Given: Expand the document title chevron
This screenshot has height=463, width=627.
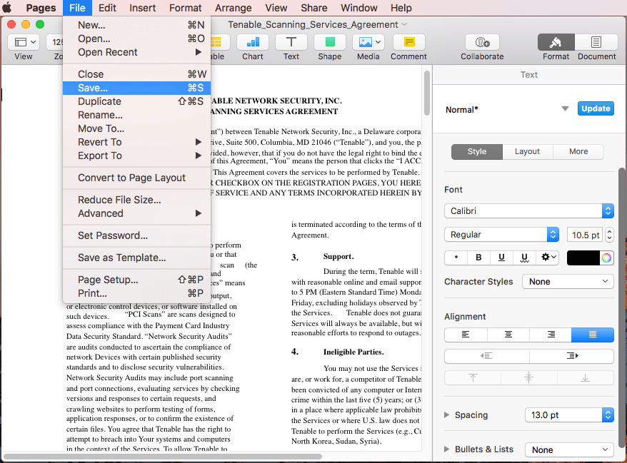Looking at the screenshot, I should pyautogui.click(x=404, y=24).
